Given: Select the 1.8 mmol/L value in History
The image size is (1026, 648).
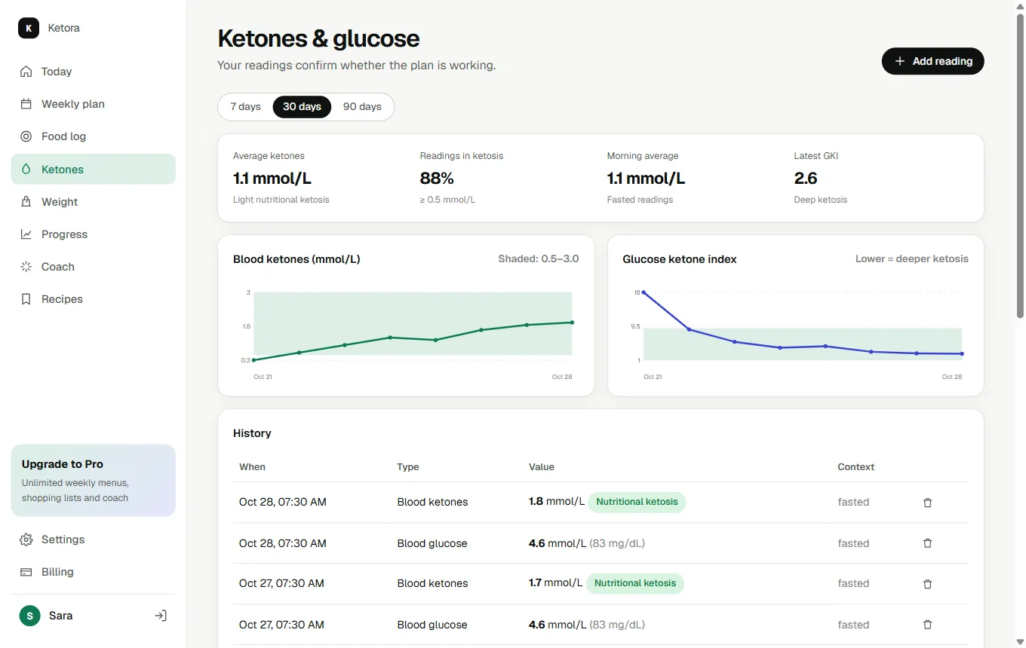Looking at the screenshot, I should coord(557,502).
